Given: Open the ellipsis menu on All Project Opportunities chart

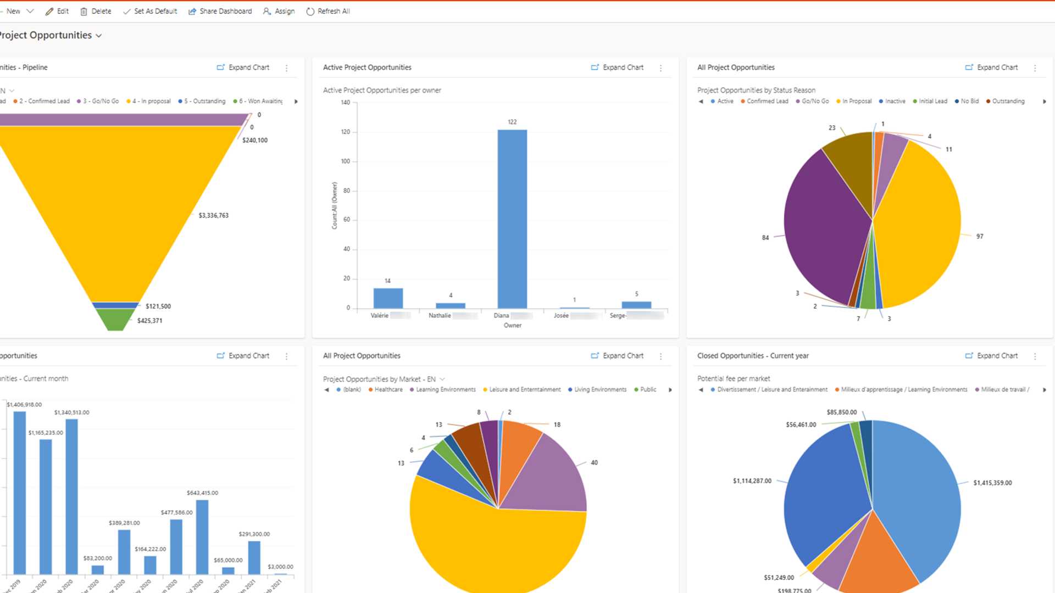Looking at the screenshot, I should click(x=1035, y=68).
